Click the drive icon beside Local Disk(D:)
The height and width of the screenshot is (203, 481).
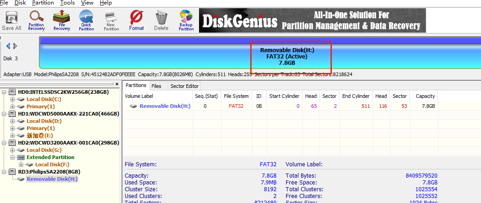click(x=21, y=121)
